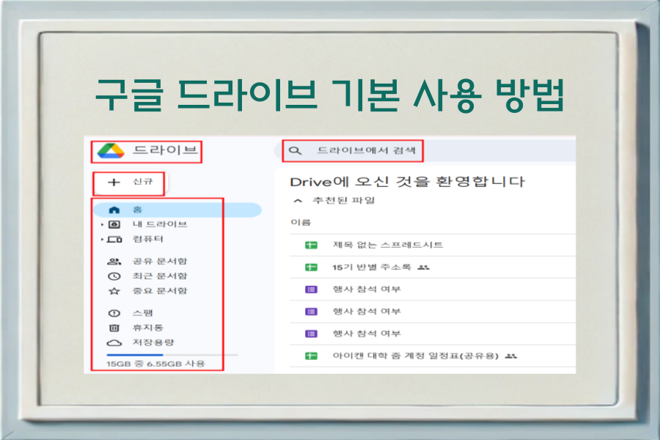The width and height of the screenshot is (660, 440).
Task: Click the Drive에 오신 것을 환영합니다 heading
Action: [408, 182]
